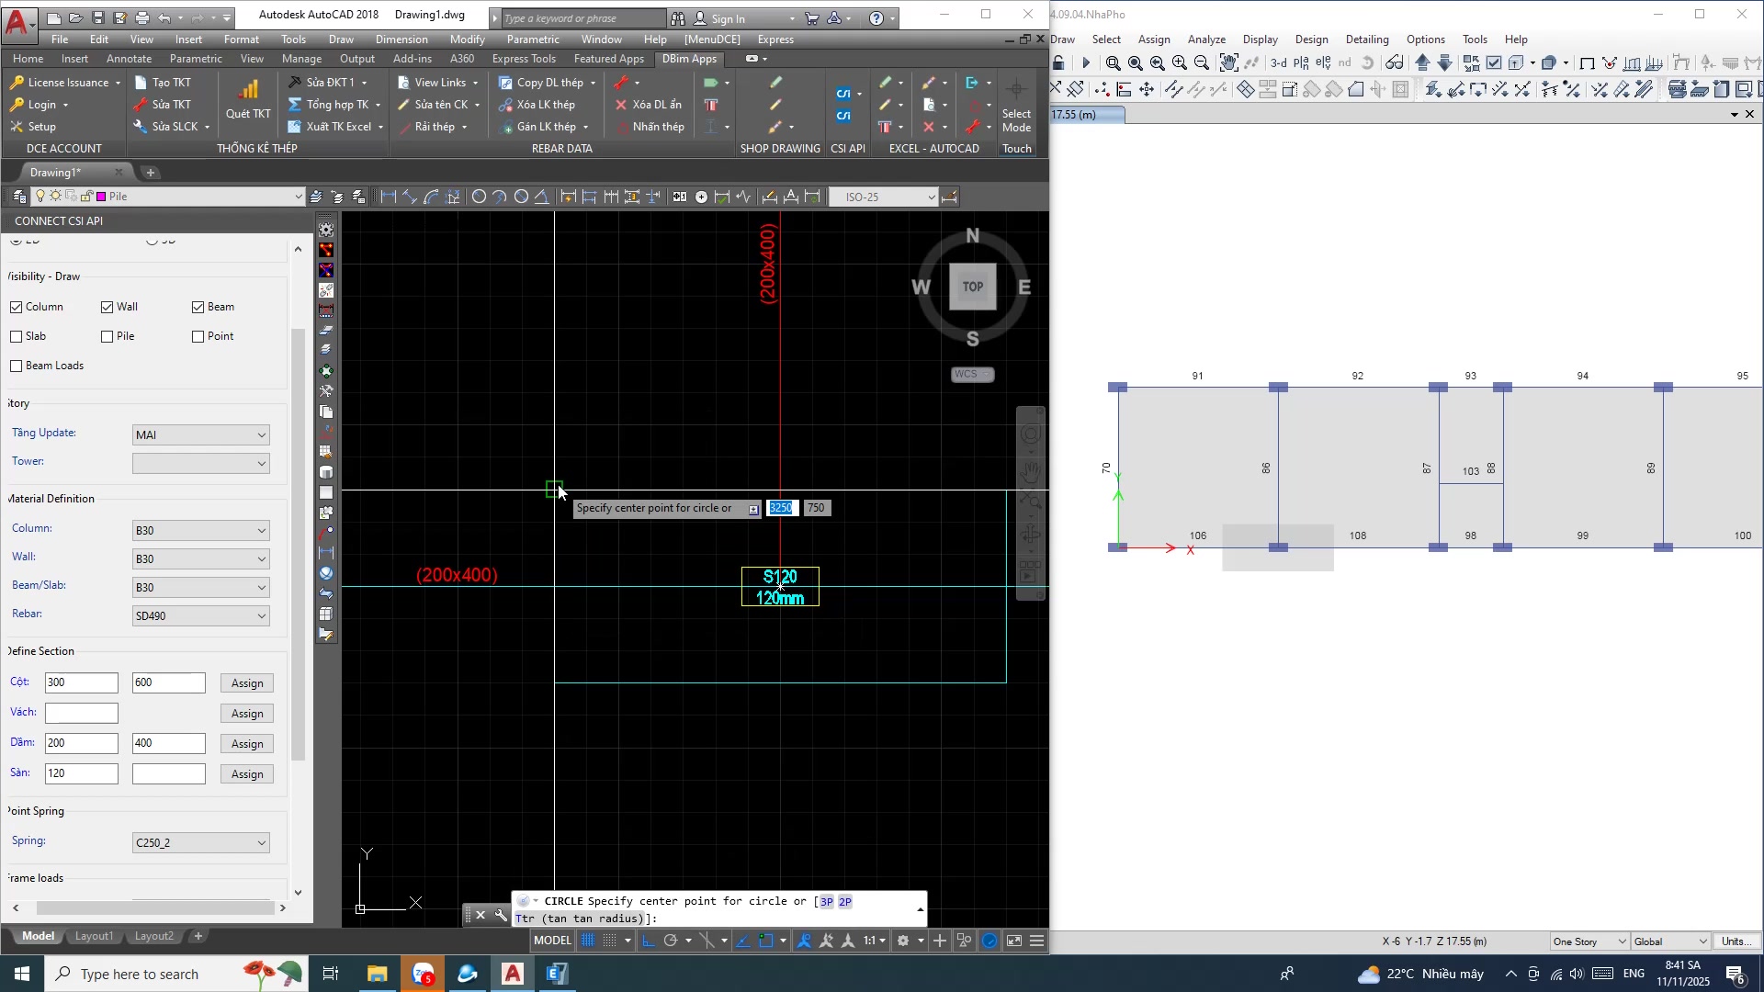Click zoom in icon in ETABS toolbar

point(1180,63)
